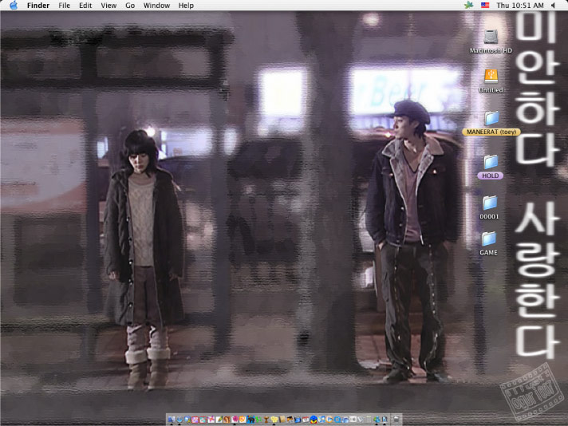The height and width of the screenshot is (426, 568).
Task: Select the HOLD folder icon
Action: [491, 162]
